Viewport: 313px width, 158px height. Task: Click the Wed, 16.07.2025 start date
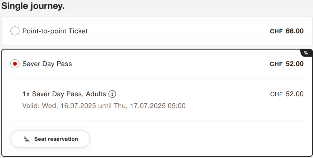point(69,106)
